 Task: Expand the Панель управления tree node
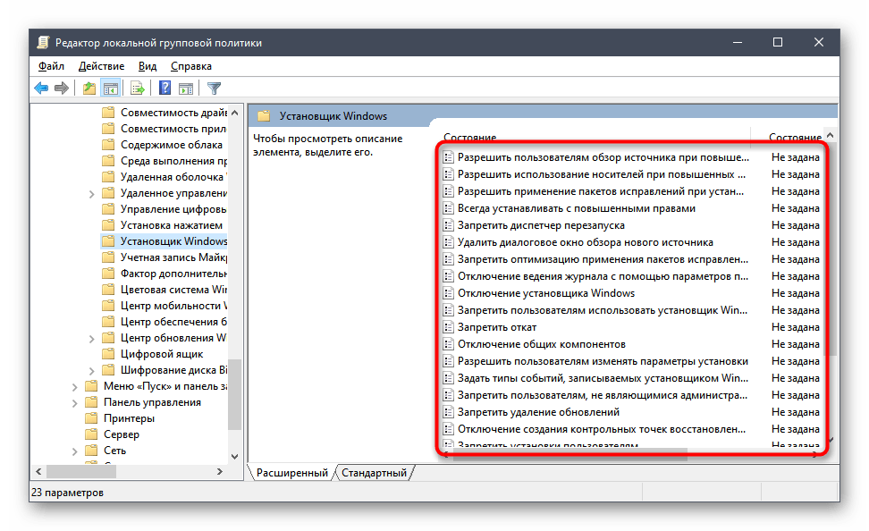(x=75, y=402)
